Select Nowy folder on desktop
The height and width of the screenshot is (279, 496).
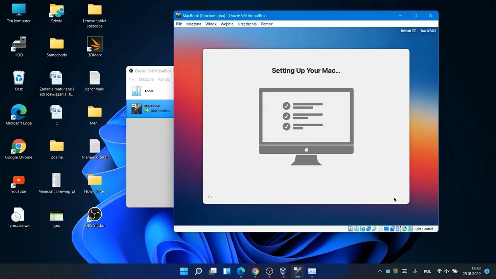tap(95, 184)
